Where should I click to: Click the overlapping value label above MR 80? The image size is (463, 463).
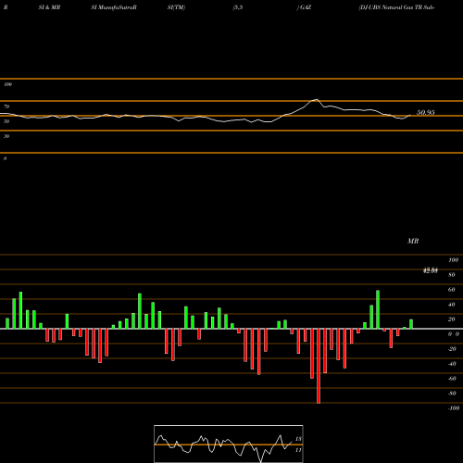click(431, 270)
